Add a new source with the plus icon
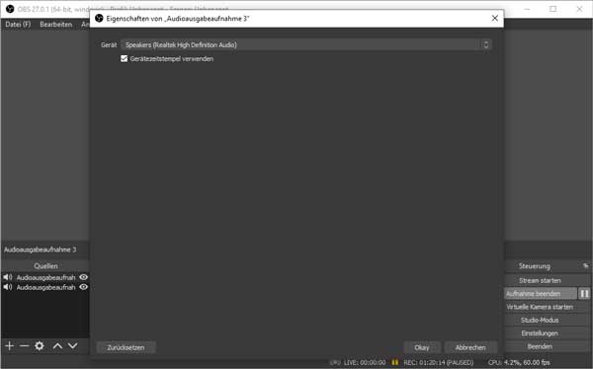Image resolution: width=593 pixels, height=369 pixels. (x=10, y=345)
